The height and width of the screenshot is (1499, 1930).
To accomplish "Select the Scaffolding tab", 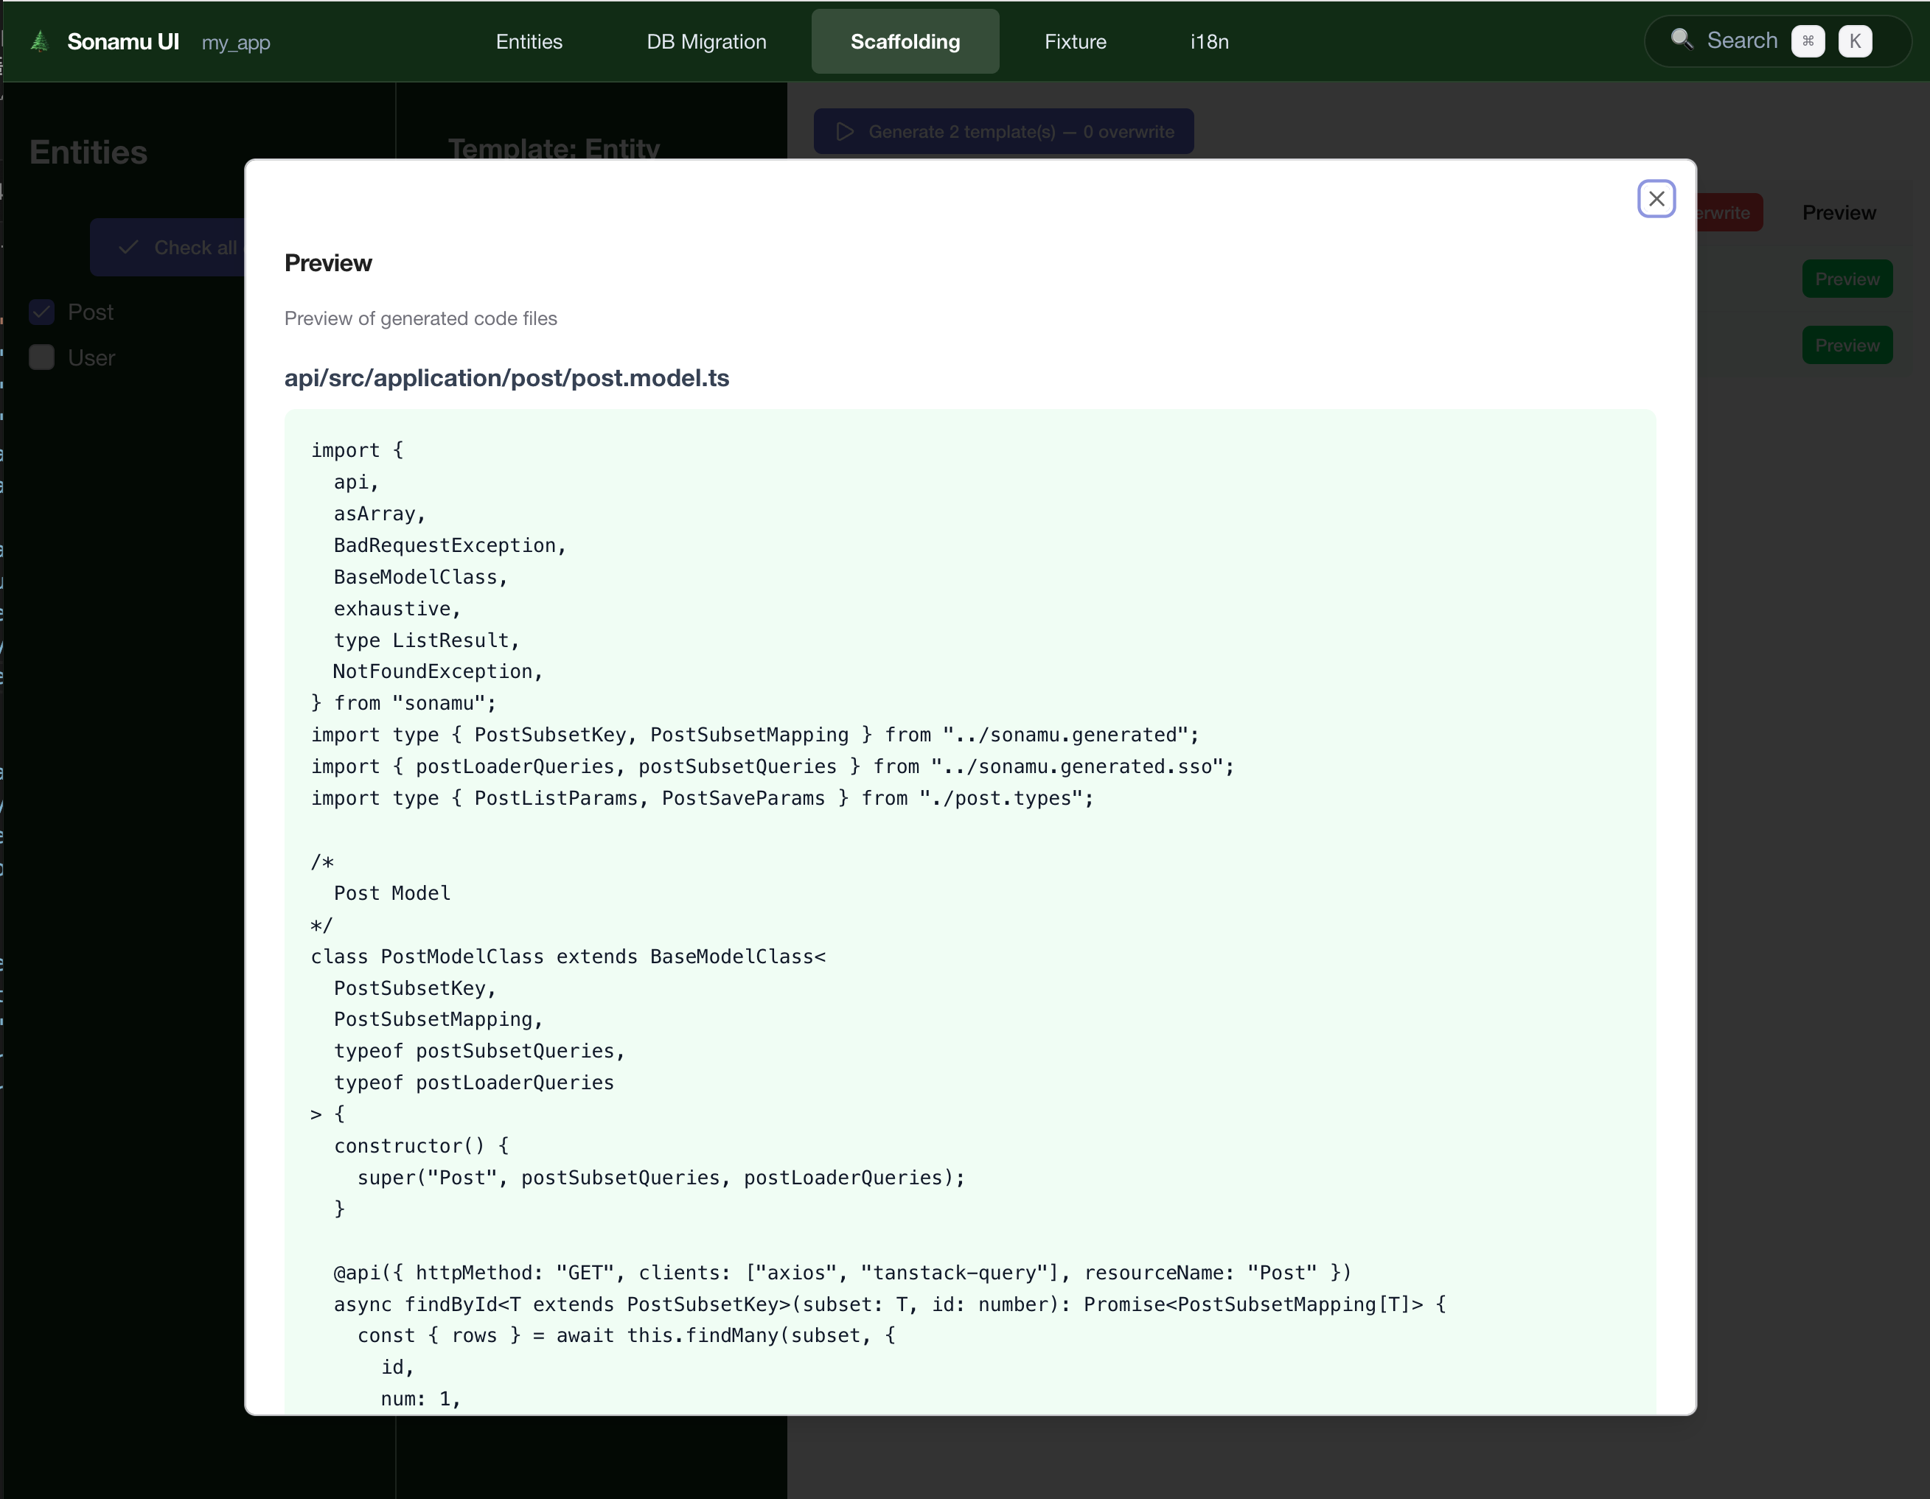I will [x=905, y=41].
